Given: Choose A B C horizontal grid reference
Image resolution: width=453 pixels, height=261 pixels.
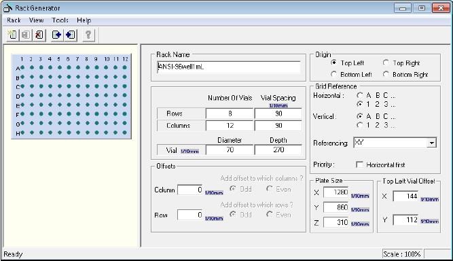Looking at the screenshot, I should tap(360, 95).
